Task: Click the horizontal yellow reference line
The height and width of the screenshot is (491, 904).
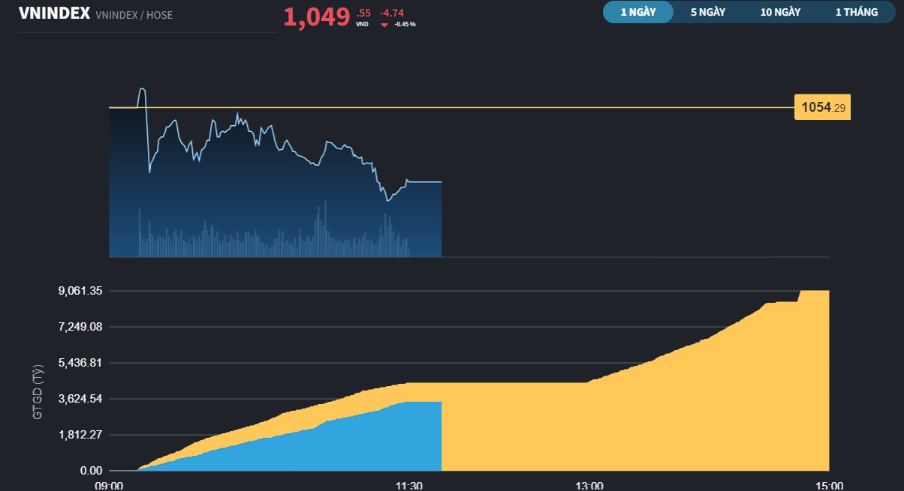Action: pos(526,108)
